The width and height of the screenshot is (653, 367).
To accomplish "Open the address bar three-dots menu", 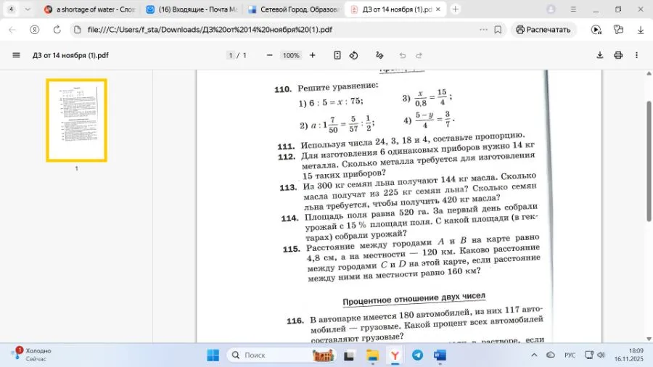I will (x=483, y=30).
